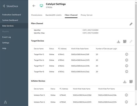Open Event Log in sidebar

(x=6, y=37)
